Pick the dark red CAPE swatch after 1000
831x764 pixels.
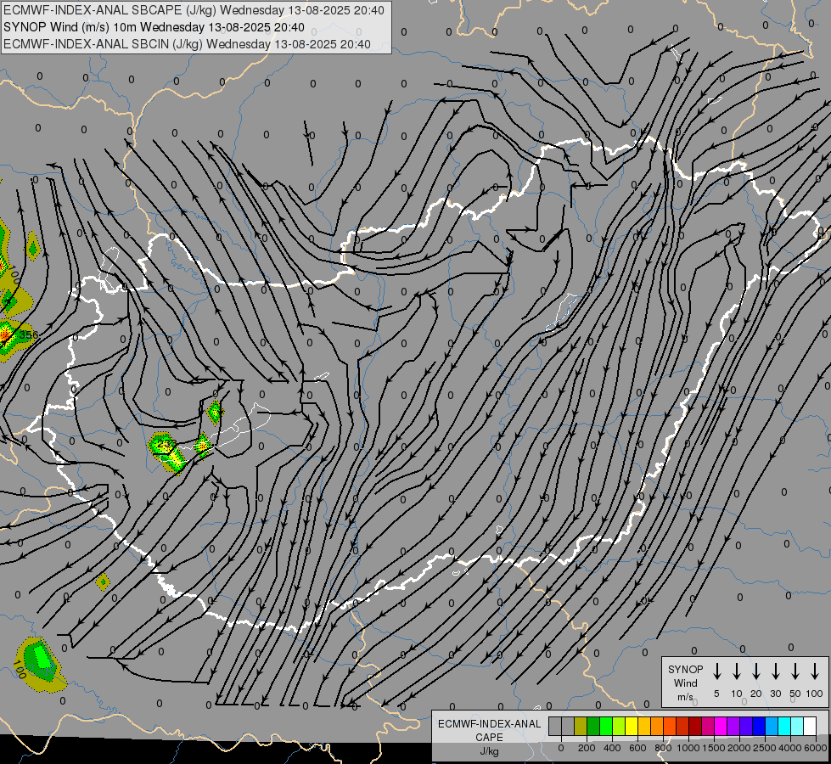(696, 726)
